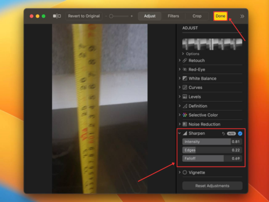Click the Curves icon
This screenshot has height=202, width=269.
coord(185,87)
